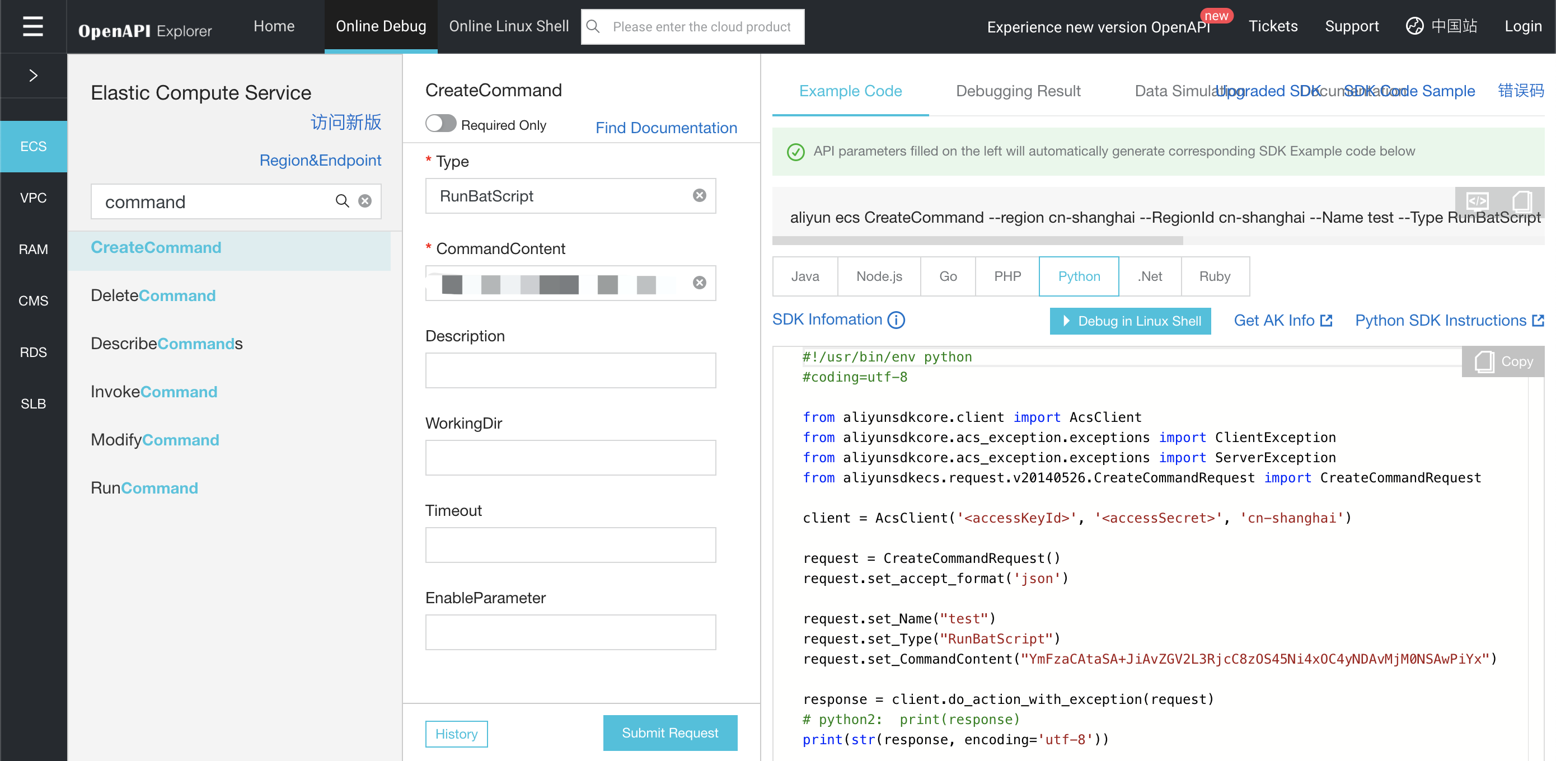
Task: Click the search magnifier in the command filter
Action: point(342,201)
